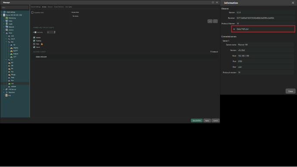
Task: Click the Filter search field
Action: click(15, 8)
